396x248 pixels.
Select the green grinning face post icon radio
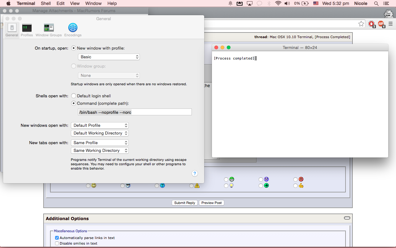coord(226,179)
